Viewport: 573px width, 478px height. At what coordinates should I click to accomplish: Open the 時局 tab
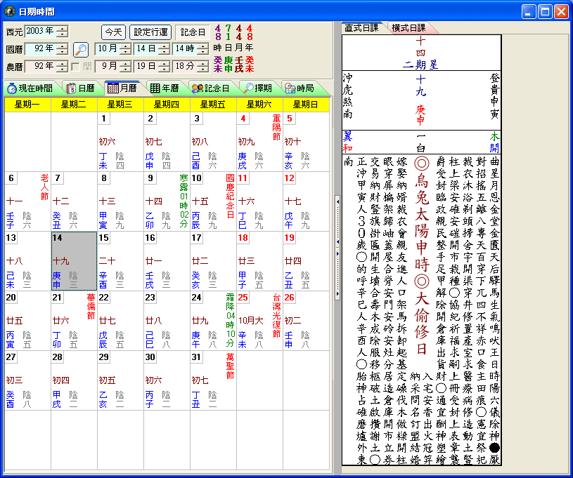(x=300, y=88)
